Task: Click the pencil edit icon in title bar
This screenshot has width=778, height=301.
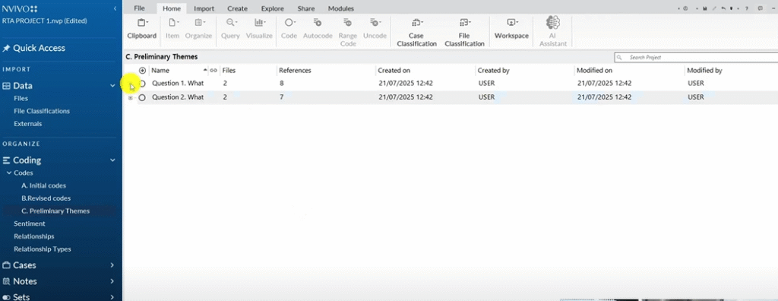Action: [714, 8]
